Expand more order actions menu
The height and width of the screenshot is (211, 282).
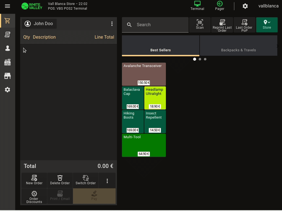click(x=107, y=181)
